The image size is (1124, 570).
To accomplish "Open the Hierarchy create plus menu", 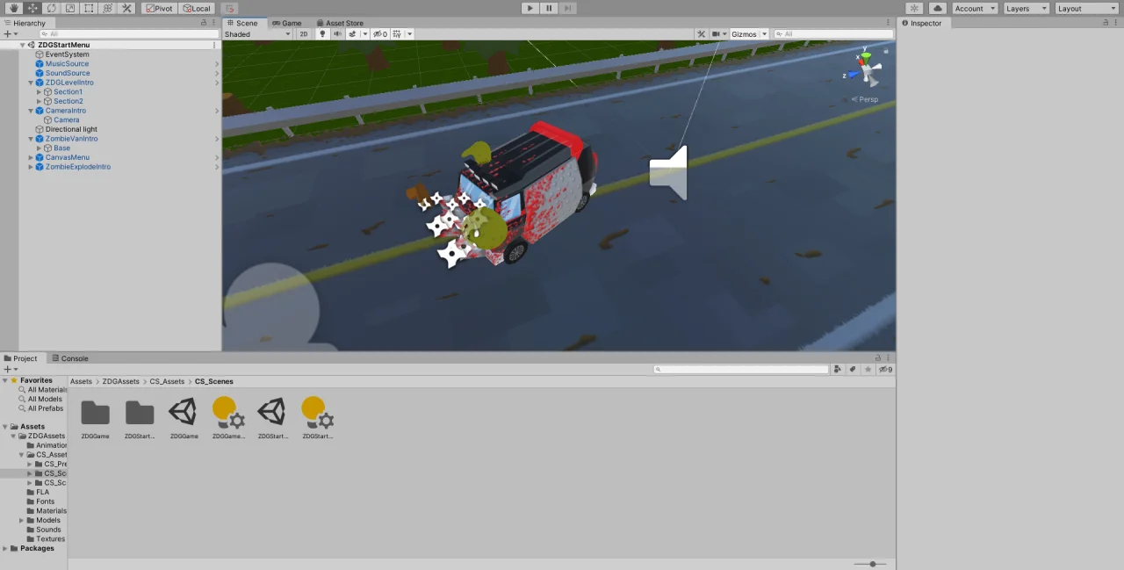I will [x=10, y=34].
